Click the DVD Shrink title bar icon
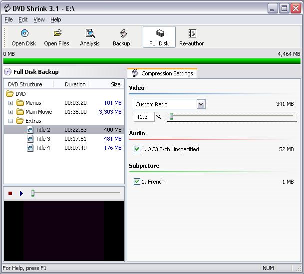This screenshot has height=274, width=304. (7, 8)
